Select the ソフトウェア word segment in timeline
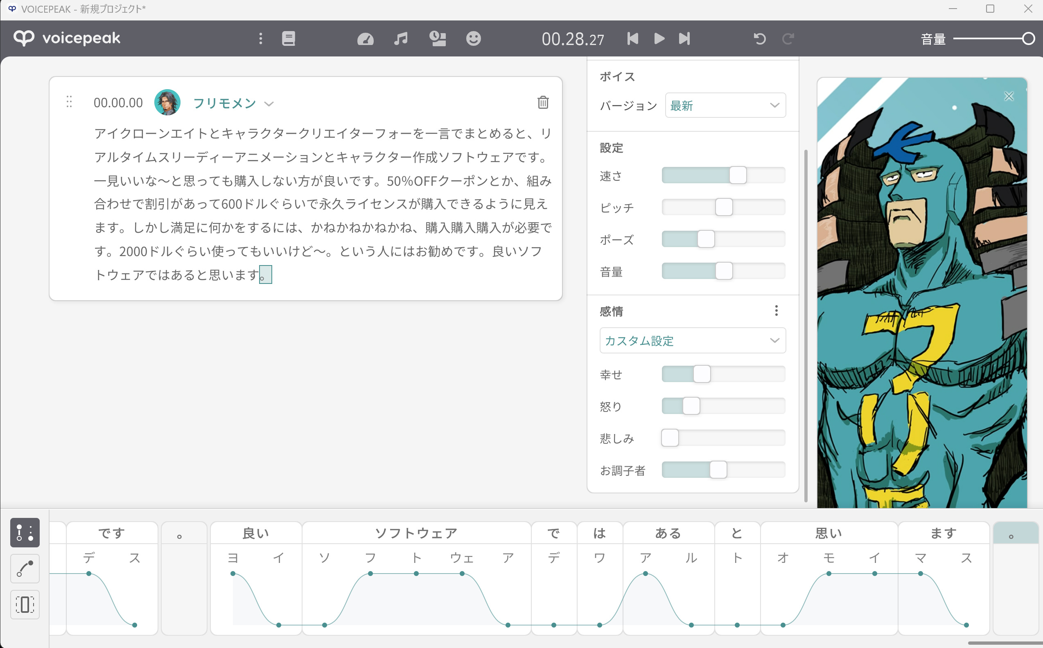The image size is (1043, 648). (x=416, y=533)
